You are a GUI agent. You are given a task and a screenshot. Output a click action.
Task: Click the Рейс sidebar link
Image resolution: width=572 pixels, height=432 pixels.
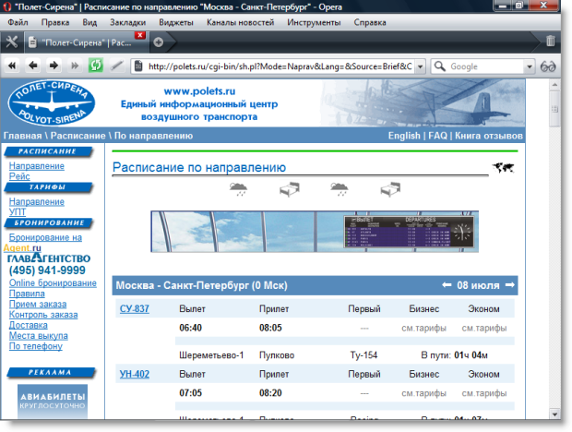tap(19, 176)
